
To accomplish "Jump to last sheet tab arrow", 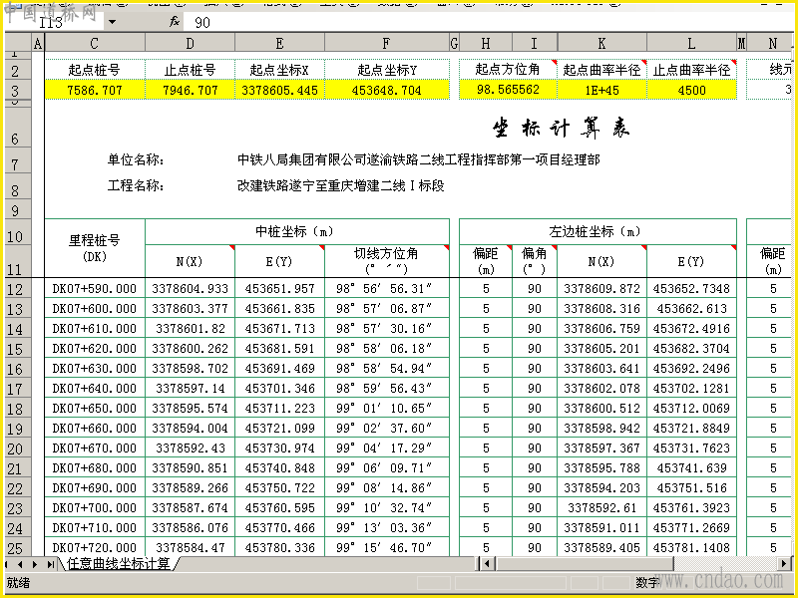I will click(51, 564).
